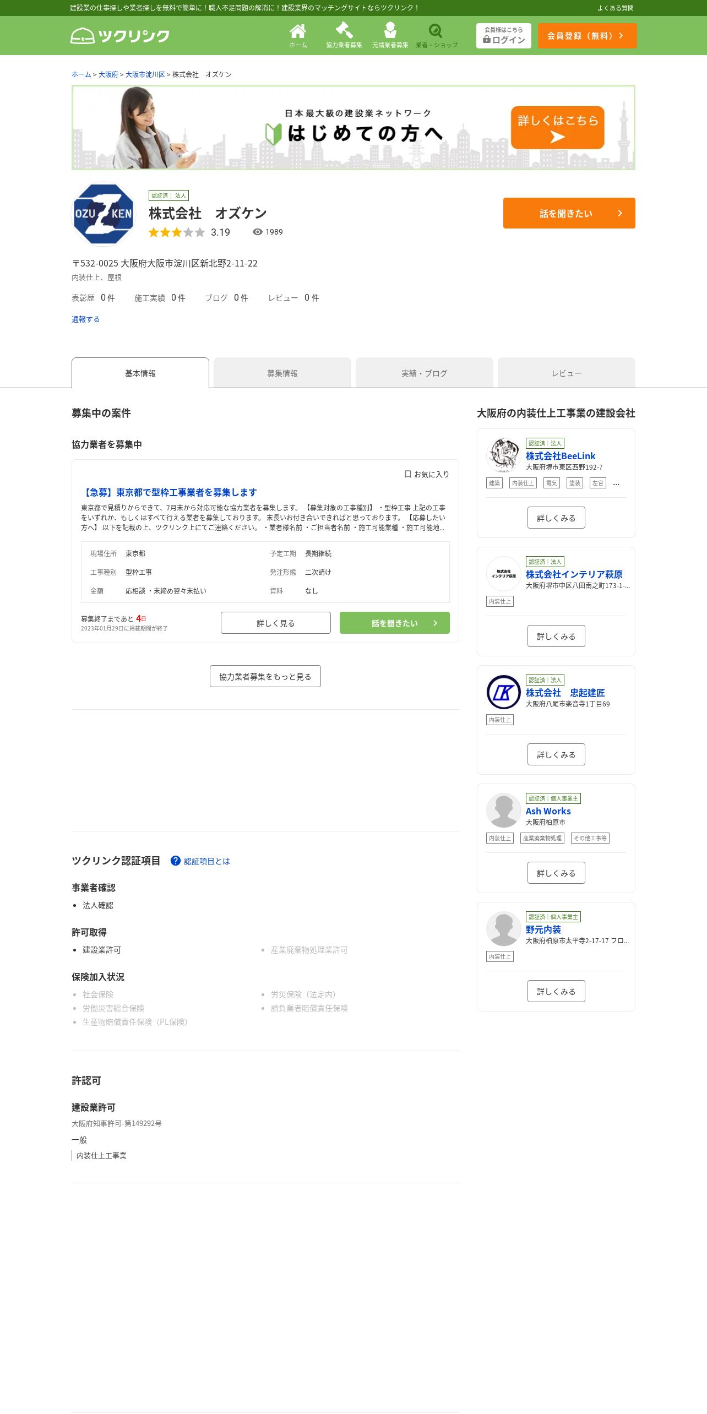Click green 話を聞きたい button
The image size is (707, 1414).
395,623
